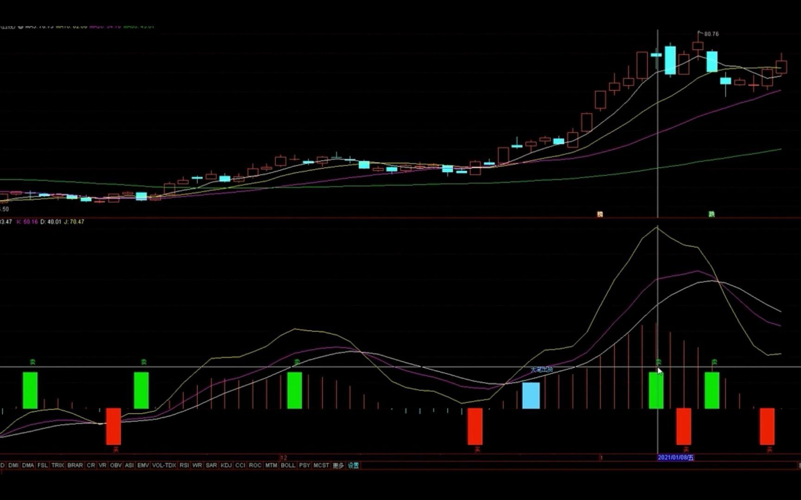801x500 pixels.
Task: Click the 12 month label on the time axis
Action: (x=284, y=457)
